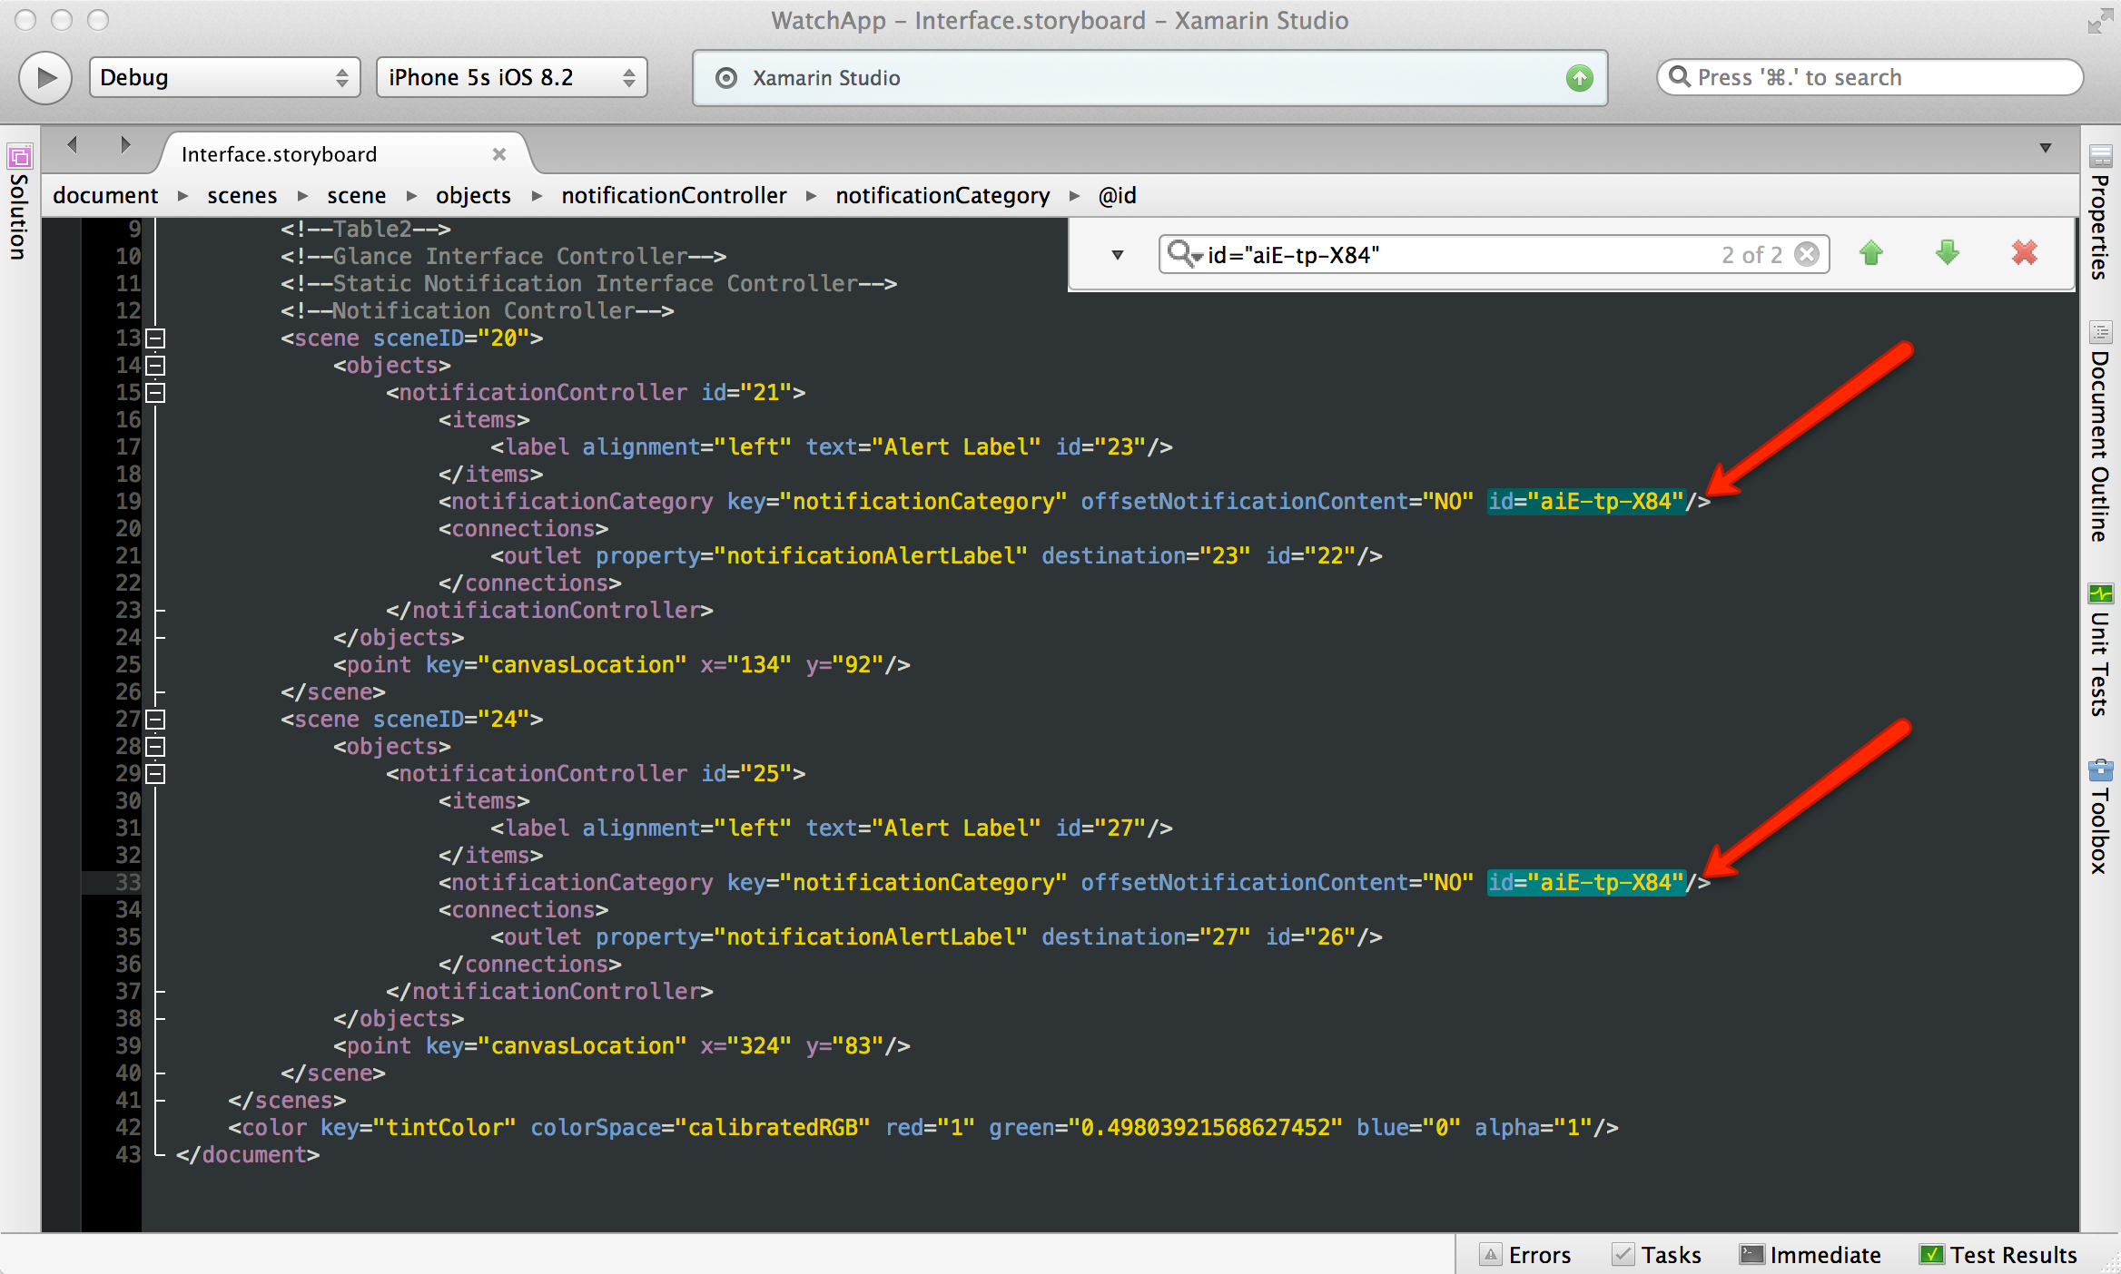2121x1274 pixels.
Task: Click the Run play button
Action: (x=45, y=78)
